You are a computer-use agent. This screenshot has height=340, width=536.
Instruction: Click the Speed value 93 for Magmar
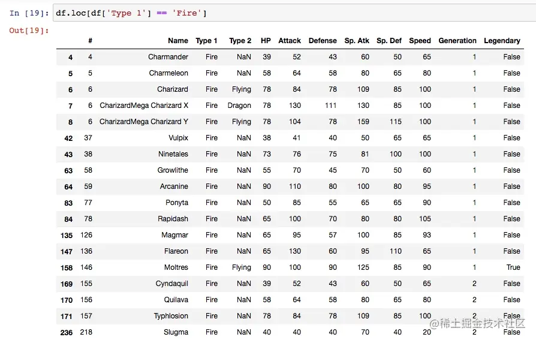(427, 235)
